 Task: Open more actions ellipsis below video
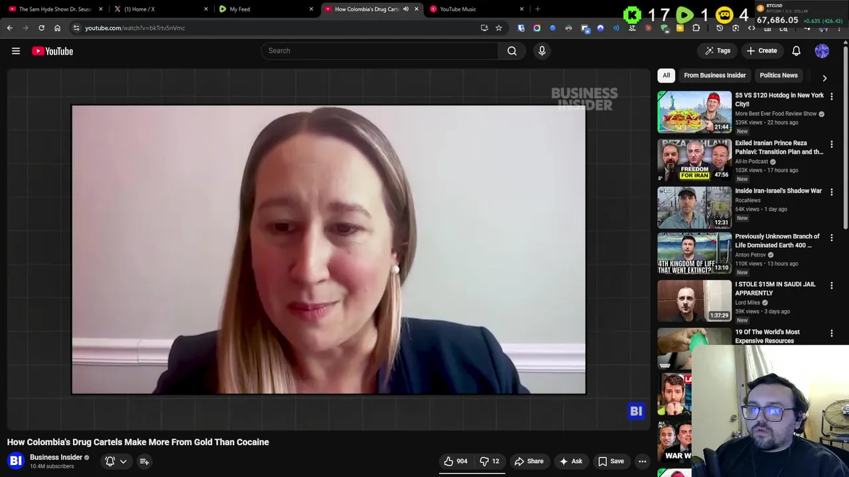[642, 461]
